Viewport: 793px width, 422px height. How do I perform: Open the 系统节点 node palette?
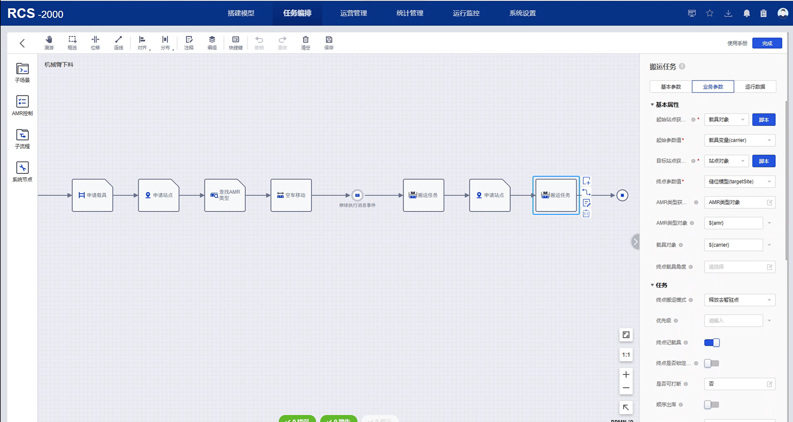click(22, 172)
